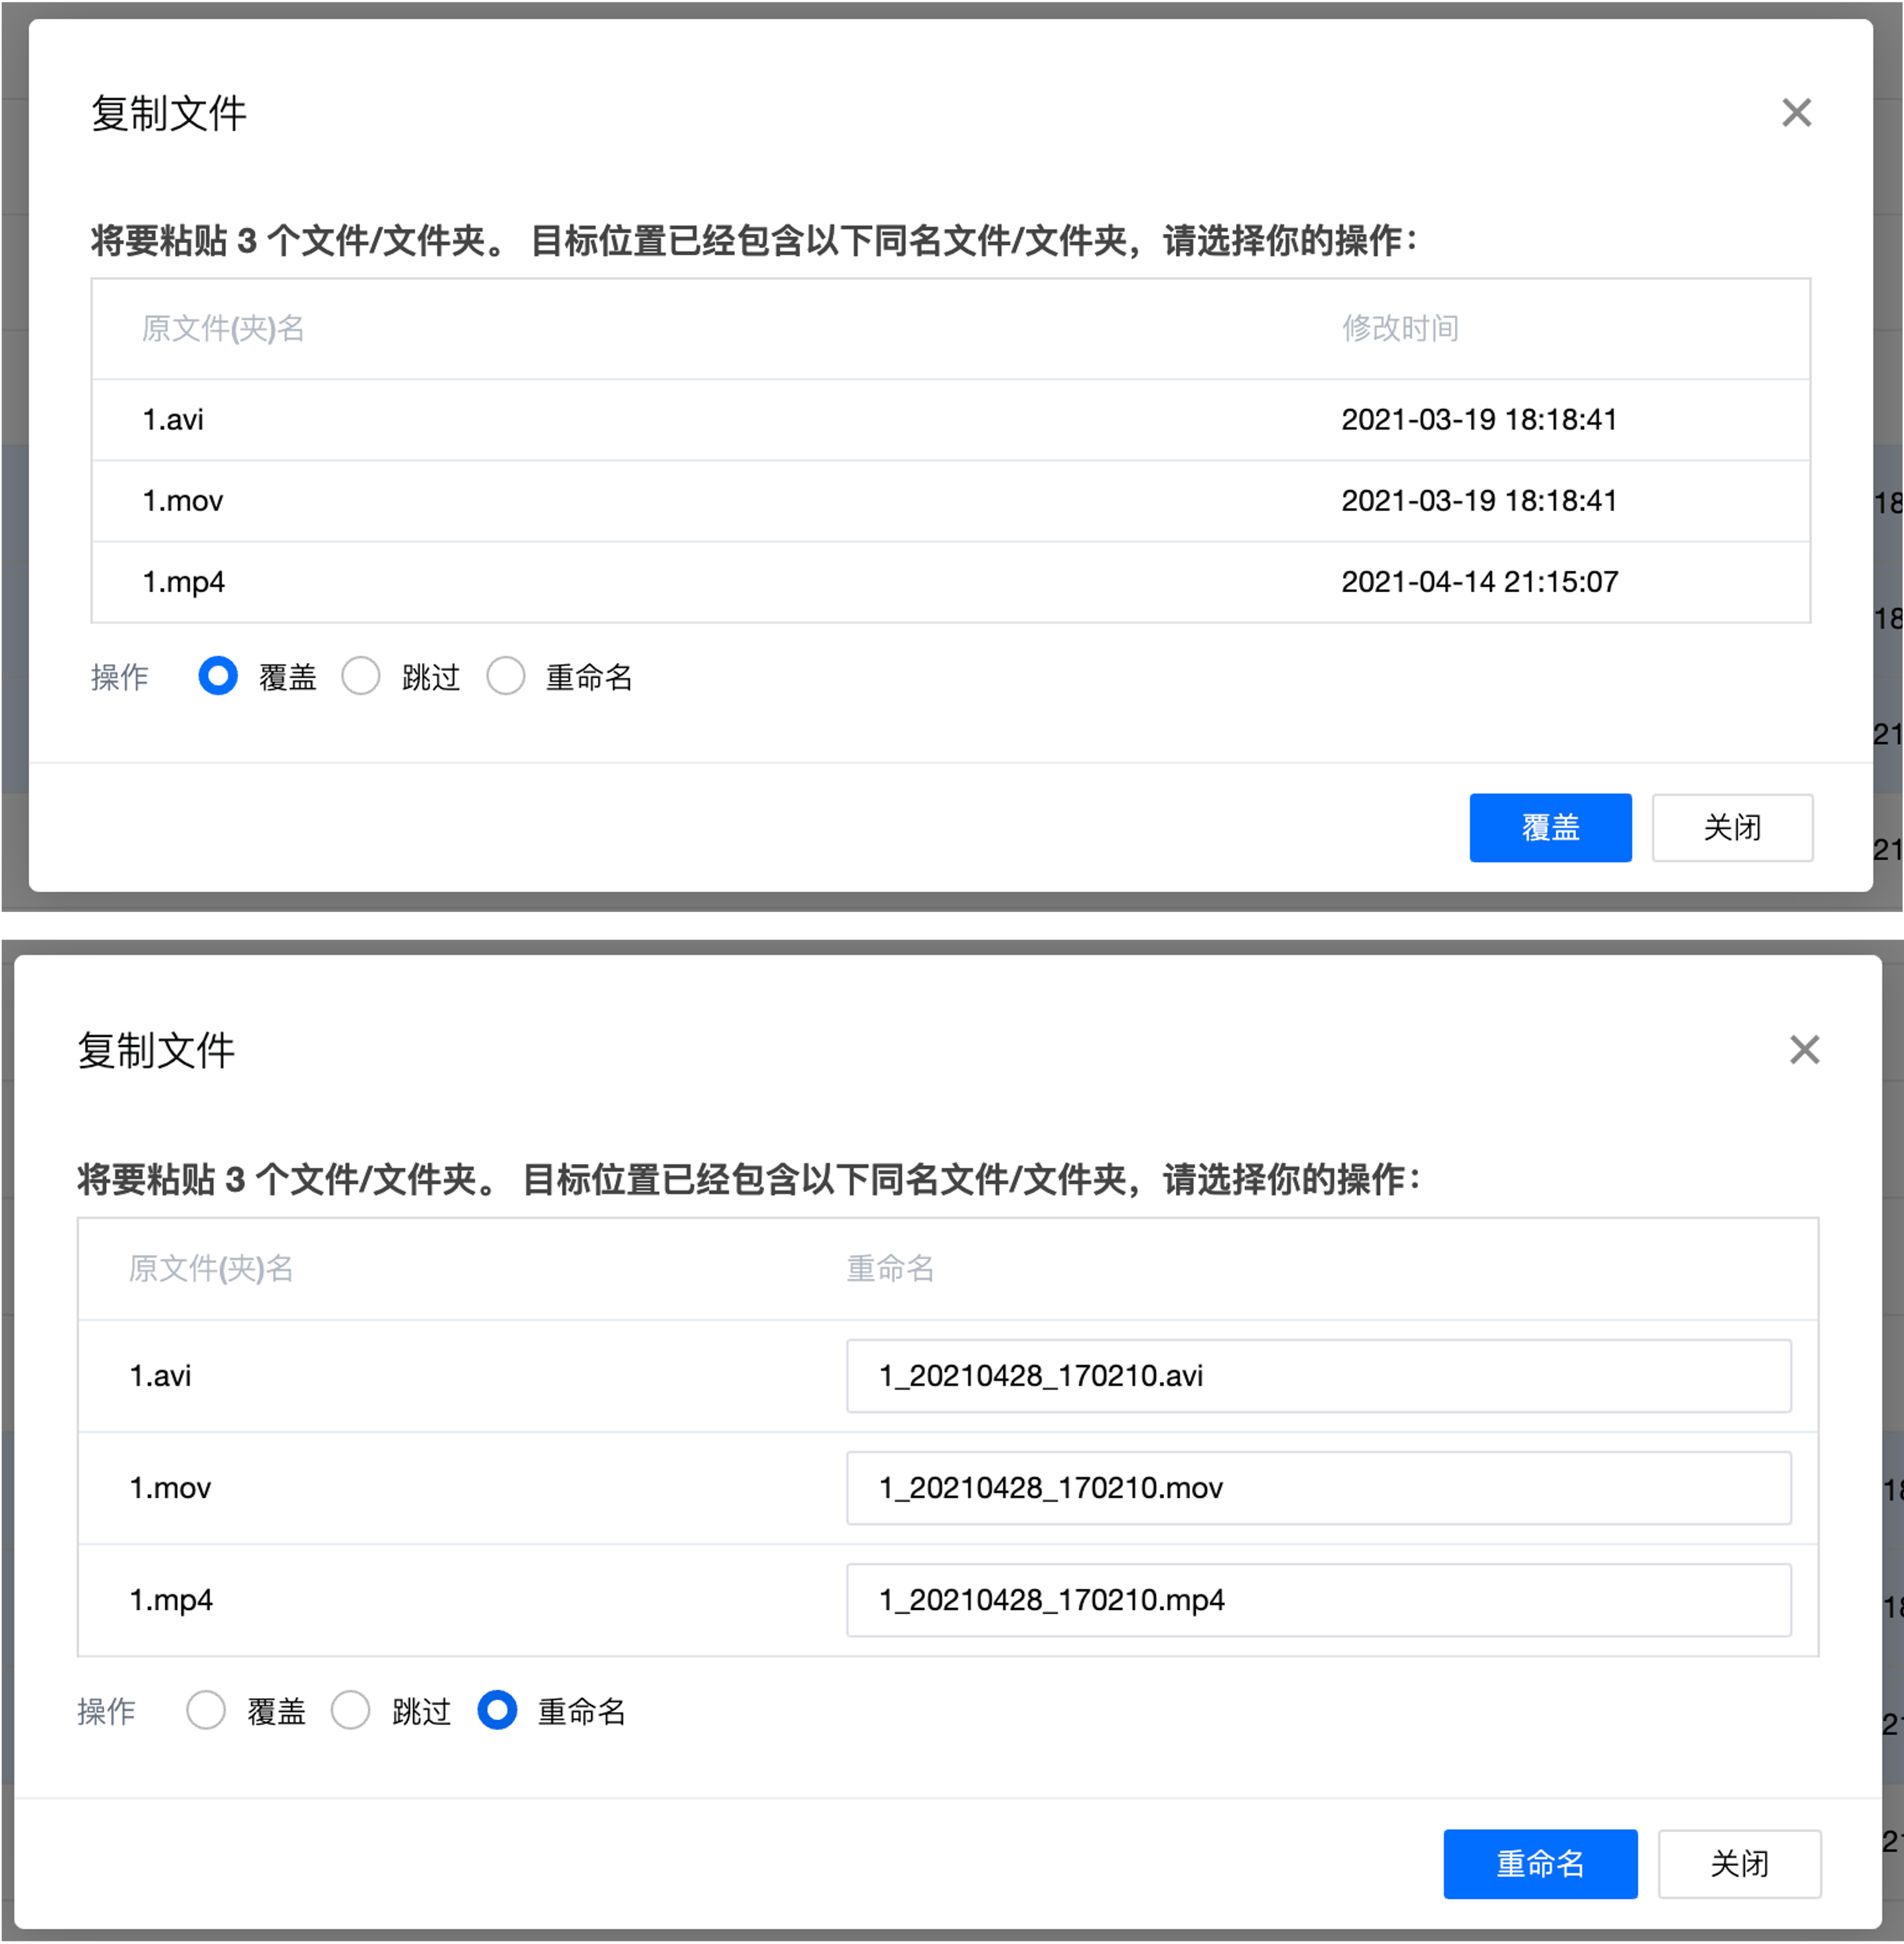Viewport: 1904px width, 1944px height.
Task: Edit rename field for 1.avi
Action: (x=1318, y=1376)
